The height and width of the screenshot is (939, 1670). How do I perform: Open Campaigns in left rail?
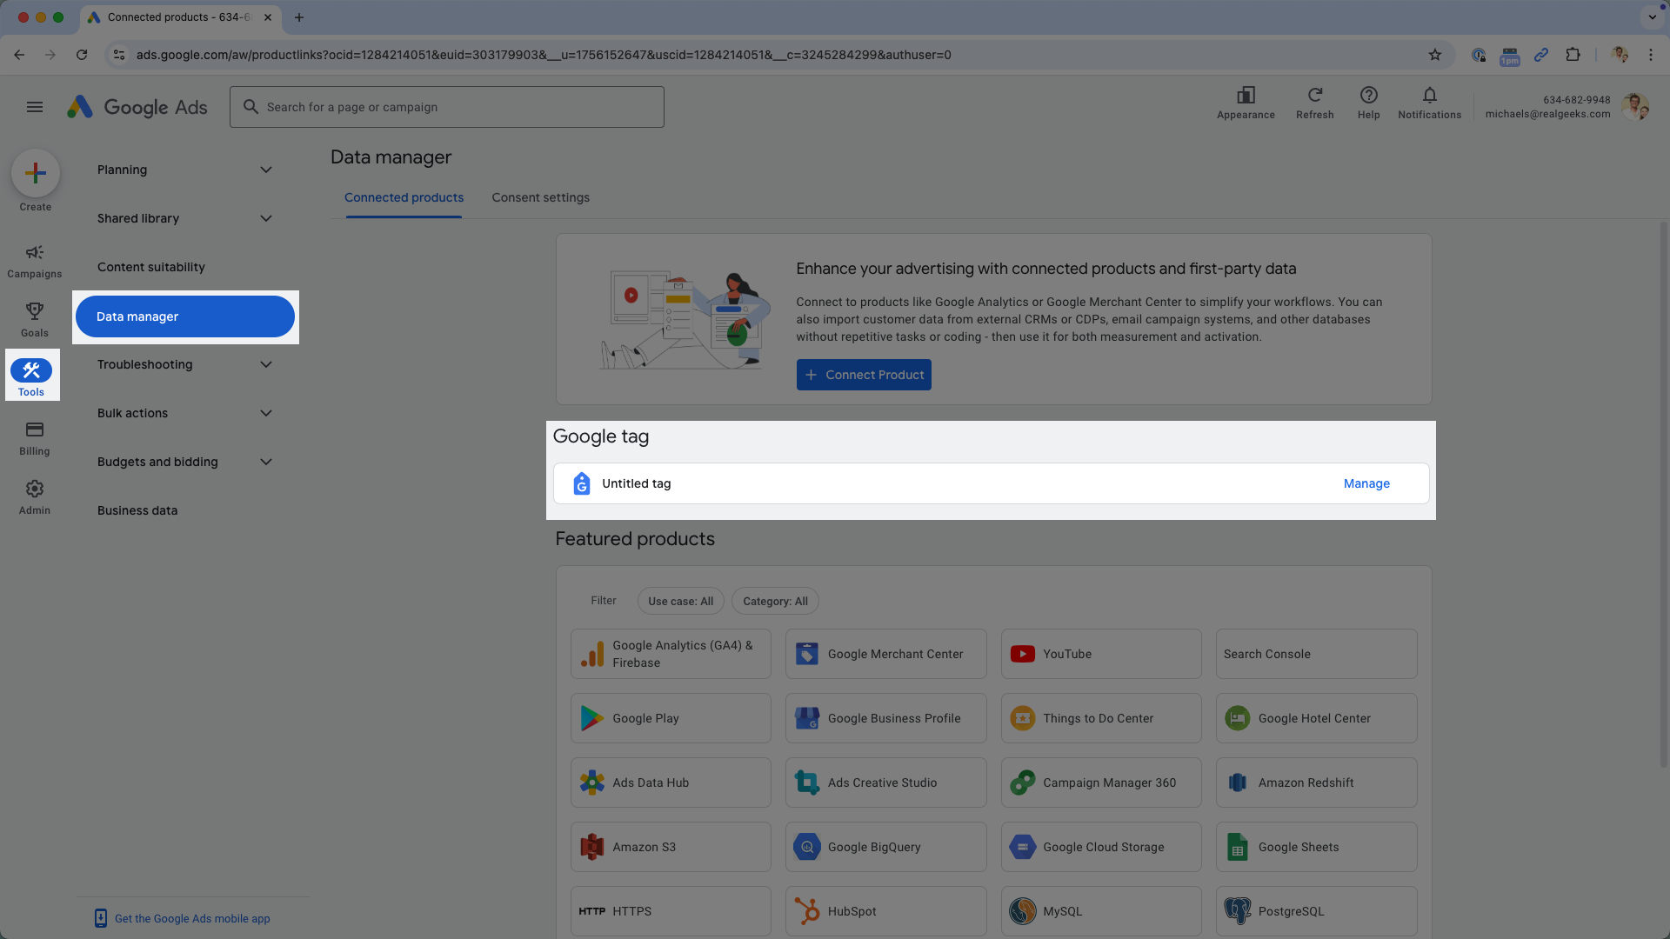pyautogui.click(x=35, y=261)
